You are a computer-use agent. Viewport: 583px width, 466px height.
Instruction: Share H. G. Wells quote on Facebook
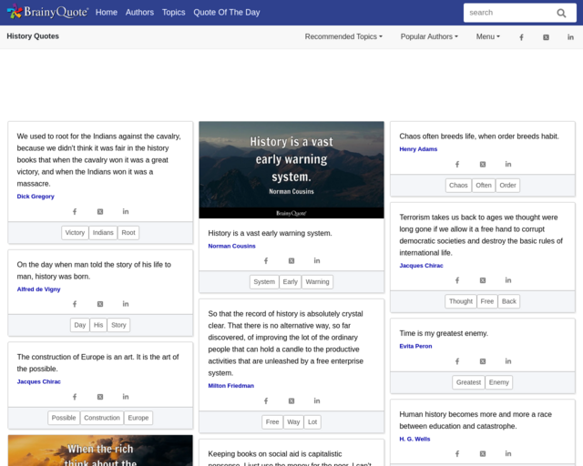(x=457, y=454)
